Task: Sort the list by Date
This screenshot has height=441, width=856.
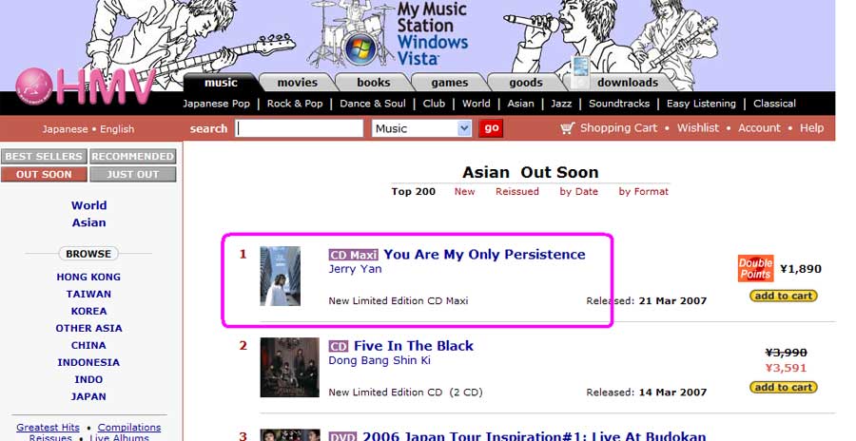Action: [578, 192]
